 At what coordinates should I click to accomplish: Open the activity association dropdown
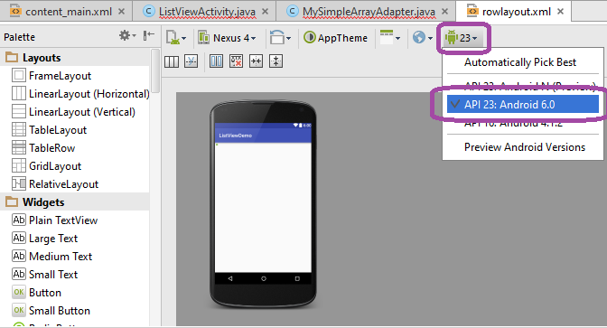click(x=390, y=38)
